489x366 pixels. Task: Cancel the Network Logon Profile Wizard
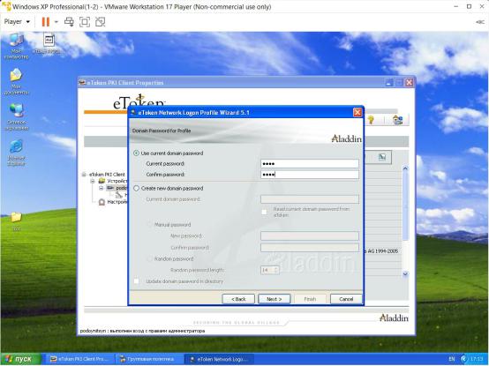coord(346,299)
